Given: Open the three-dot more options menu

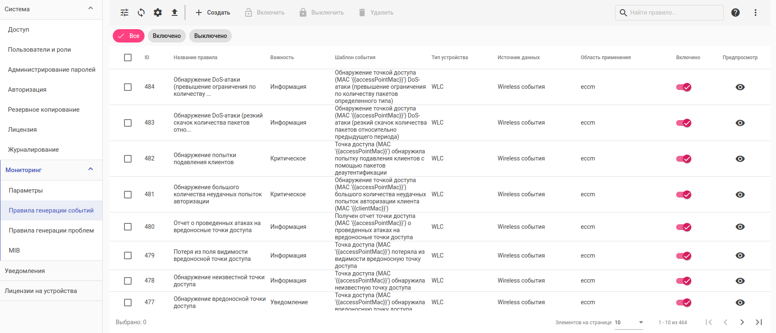Looking at the screenshot, I should tap(756, 13).
